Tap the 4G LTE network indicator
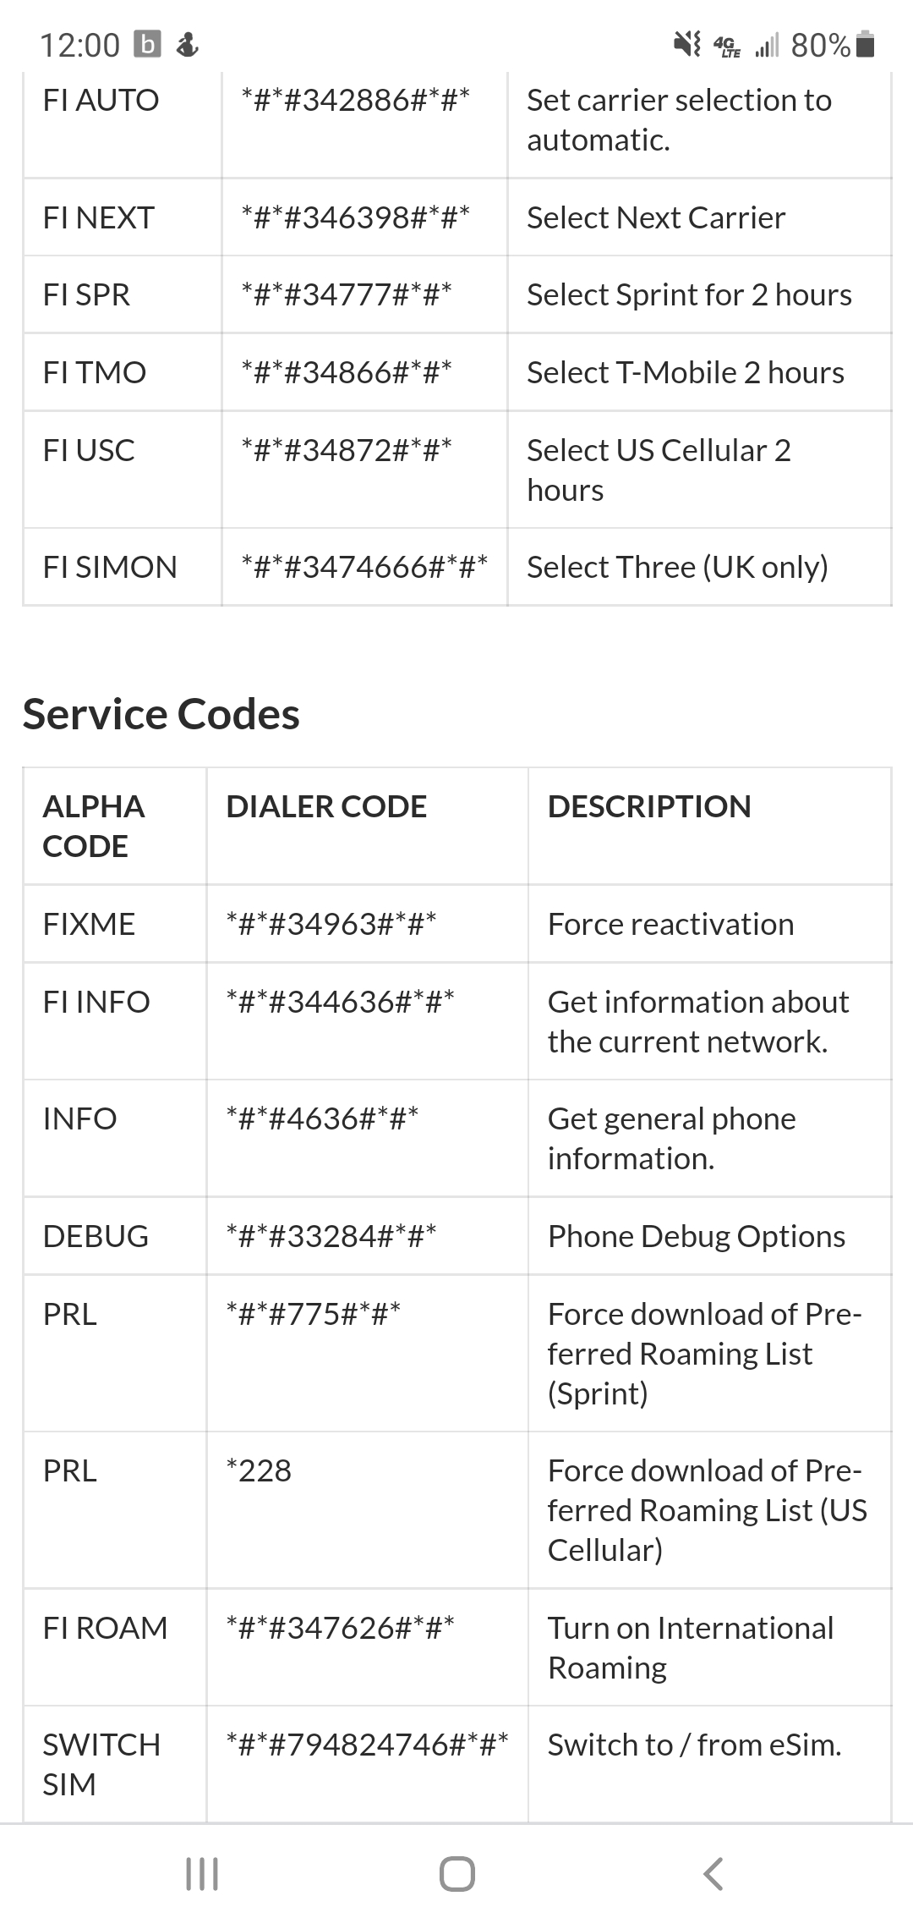Viewport: 913px width, 1929px height. click(726, 46)
